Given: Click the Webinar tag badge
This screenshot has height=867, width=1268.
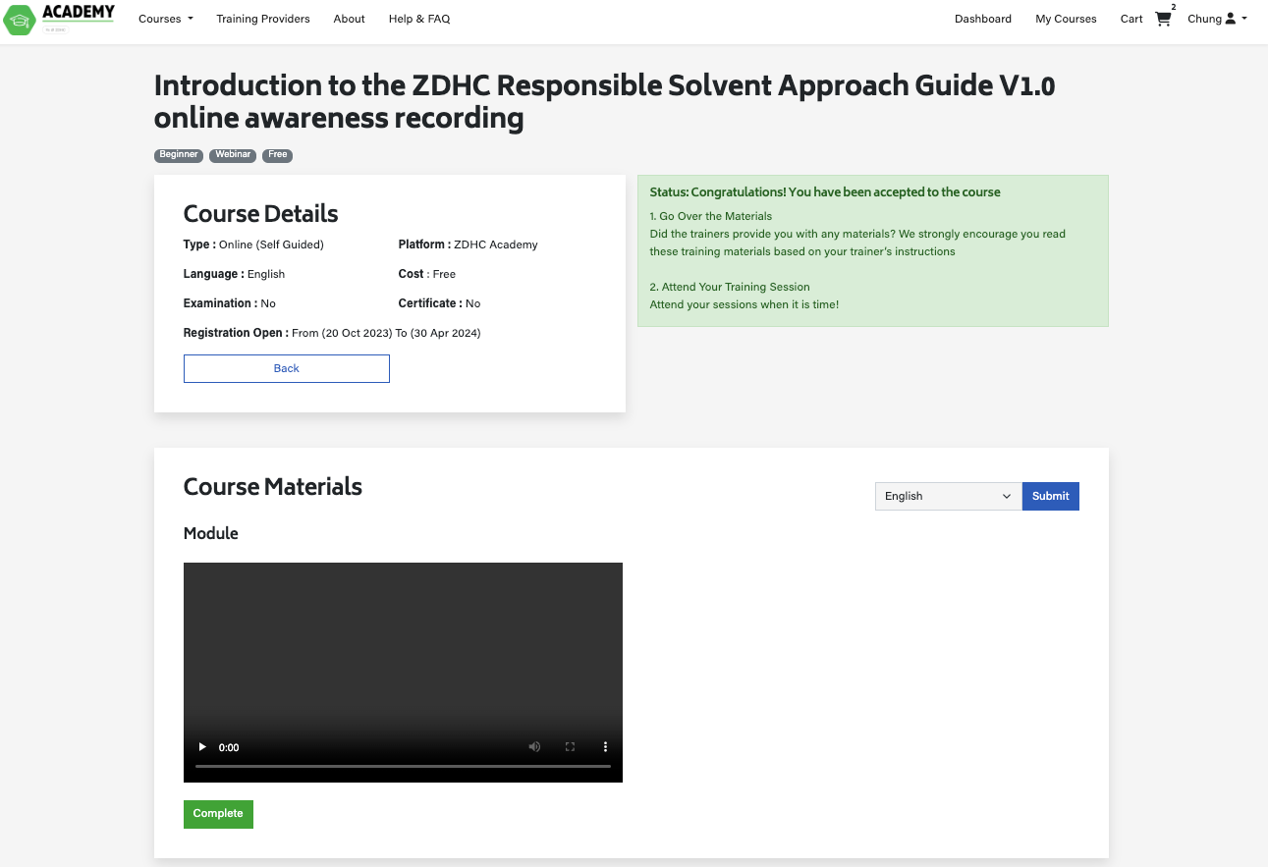Looking at the screenshot, I should [233, 155].
